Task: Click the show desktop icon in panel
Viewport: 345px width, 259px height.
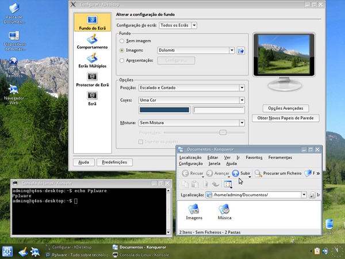Action: [x=23, y=252]
